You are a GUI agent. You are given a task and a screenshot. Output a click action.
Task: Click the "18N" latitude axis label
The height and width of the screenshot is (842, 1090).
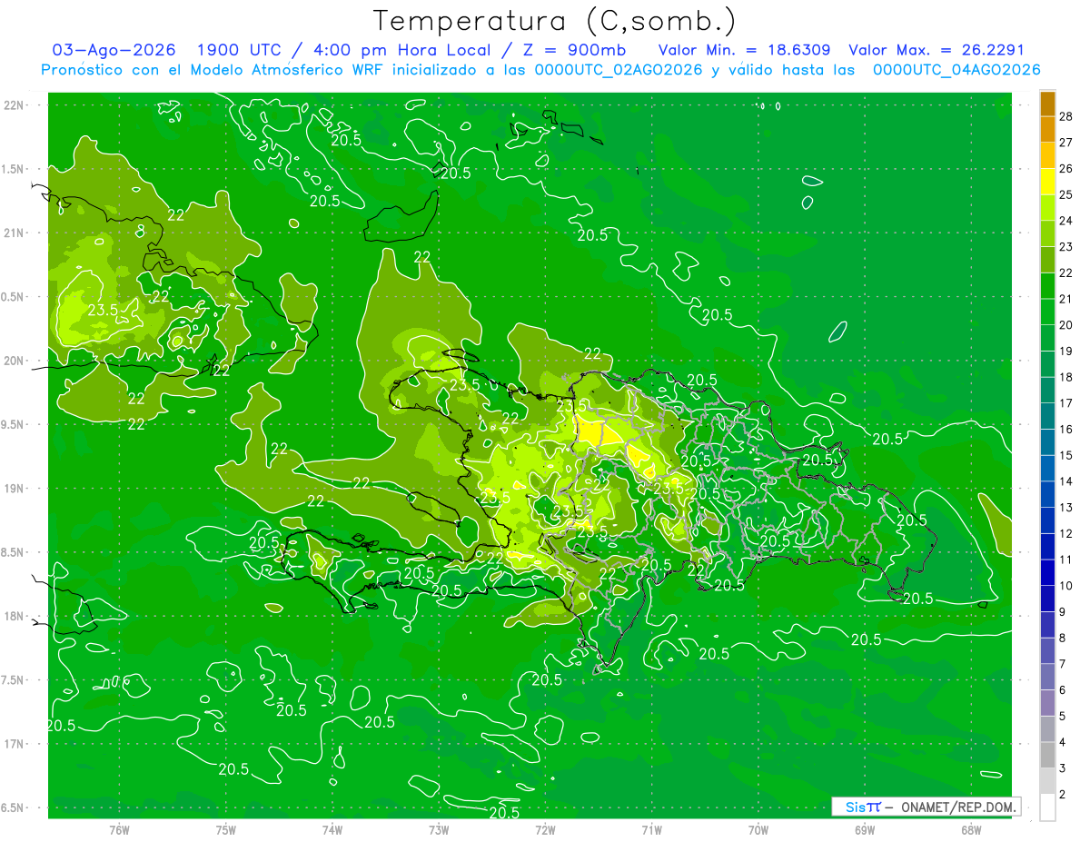[13, 617]
